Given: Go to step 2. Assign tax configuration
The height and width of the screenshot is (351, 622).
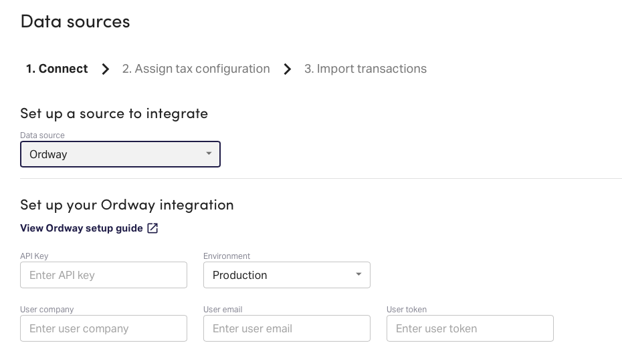Looking at the screenshot, I should tap(196, 69).
